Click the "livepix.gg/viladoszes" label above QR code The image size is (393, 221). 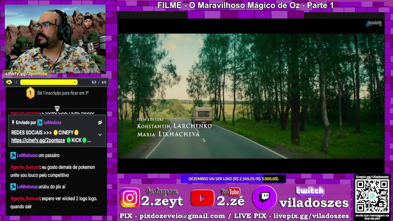tap(372, 177)
